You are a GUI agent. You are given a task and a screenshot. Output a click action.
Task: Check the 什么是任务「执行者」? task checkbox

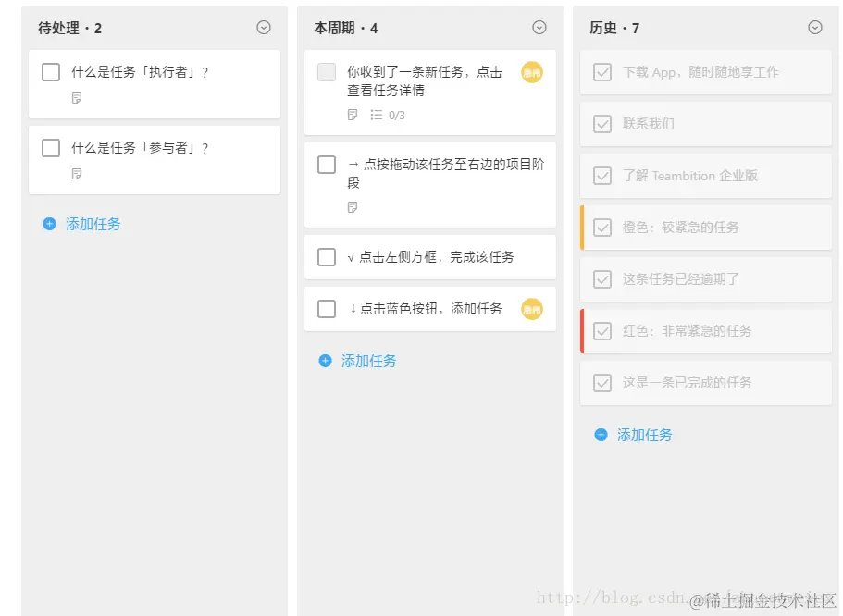point(50,71)
